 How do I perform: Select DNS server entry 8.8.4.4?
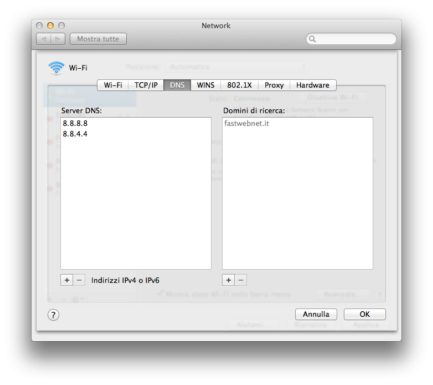[x=136, y=134]
